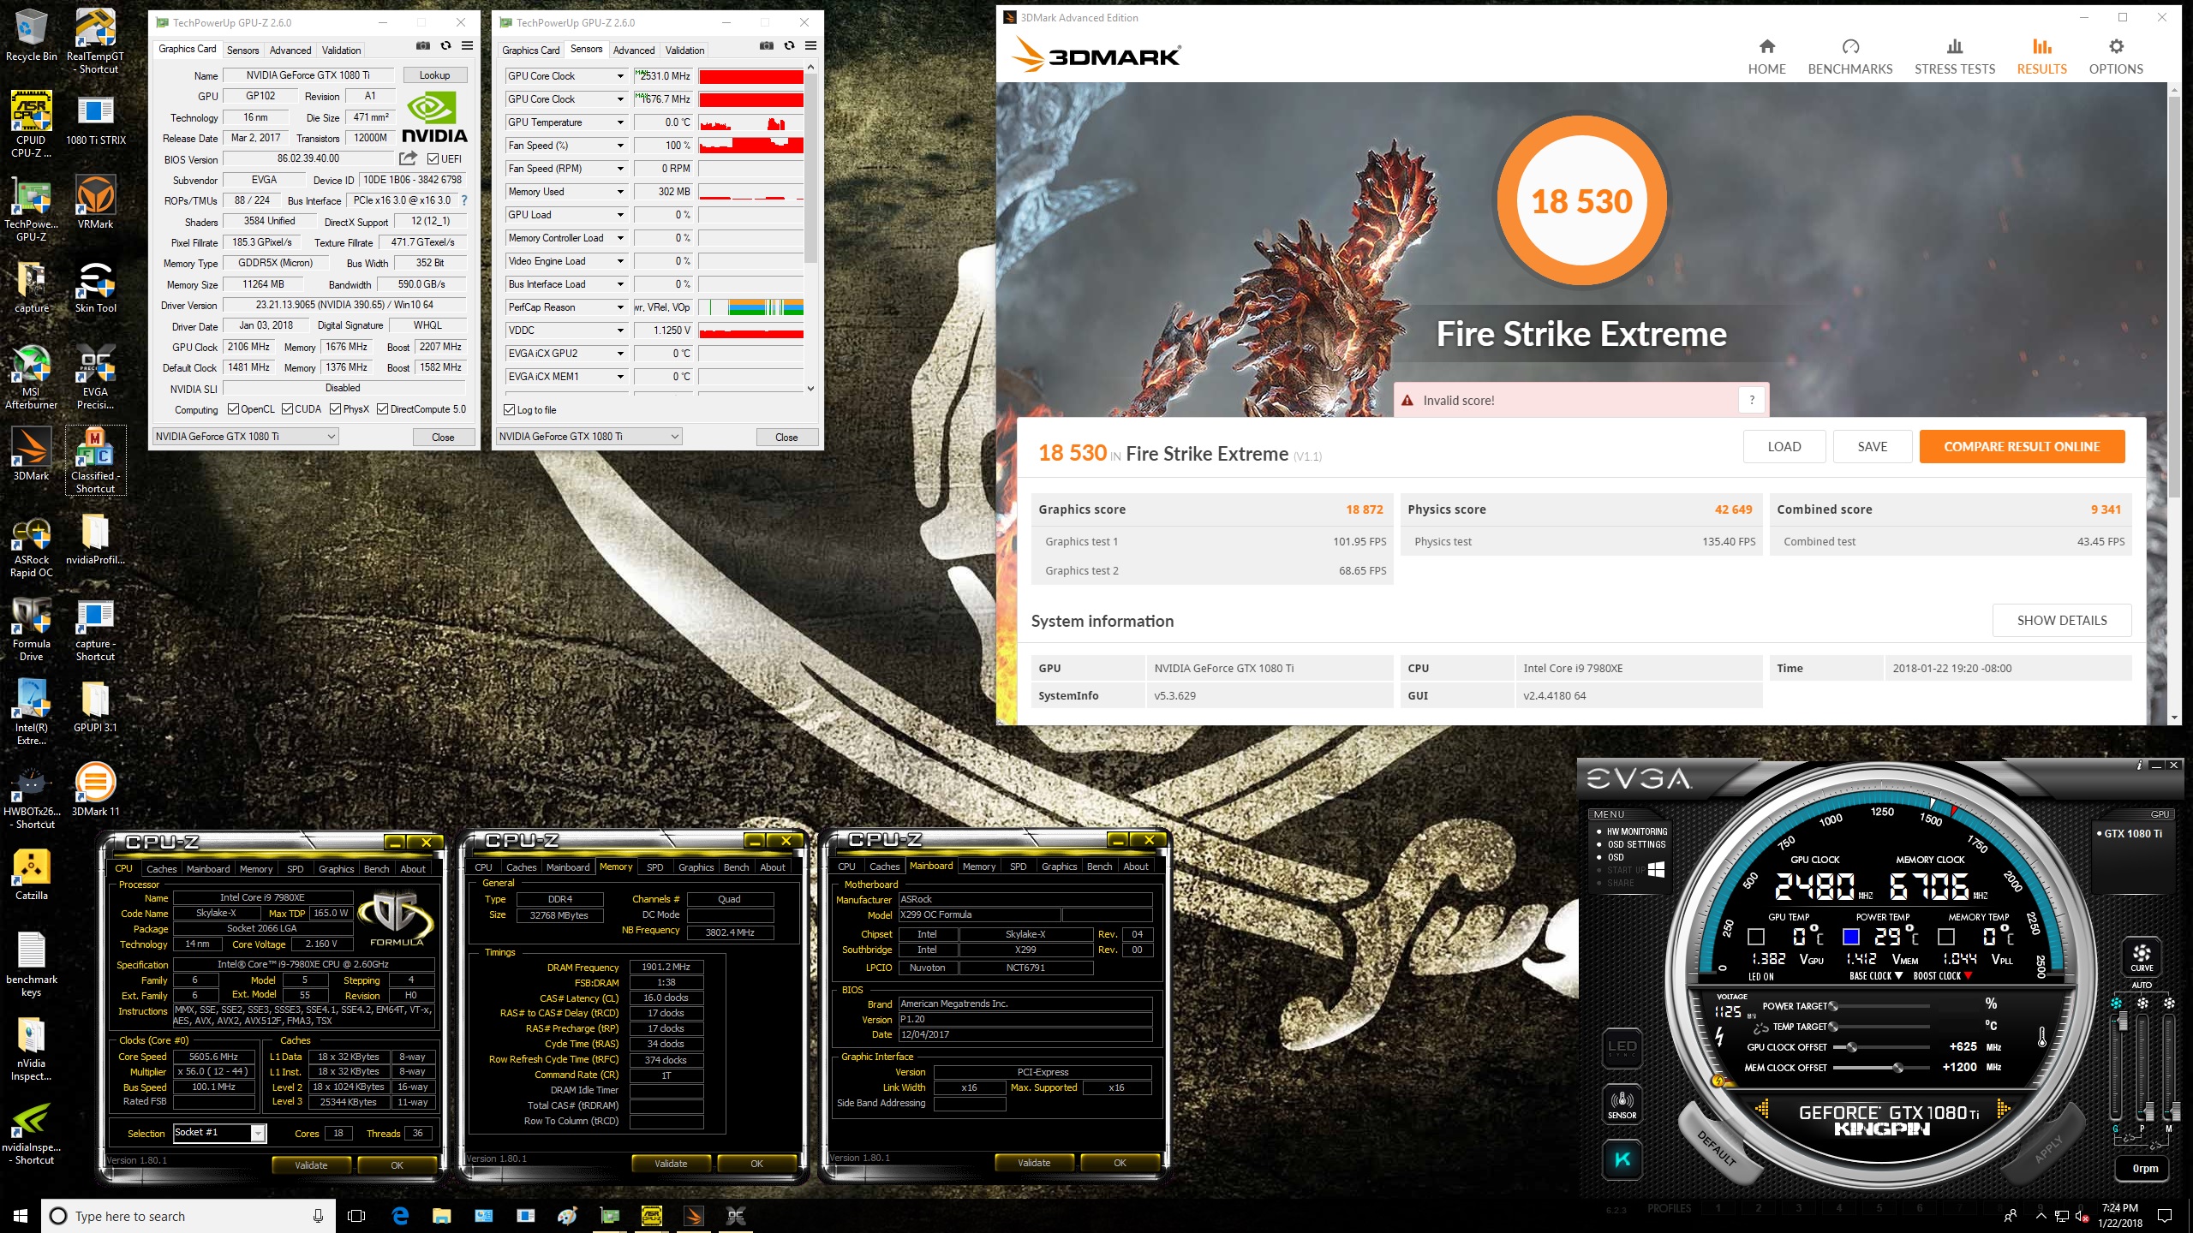Screen dimensions: 2193x1233
Task: Toggle PhysX checkbox in GPU-Z
Action: click(335, 409)
